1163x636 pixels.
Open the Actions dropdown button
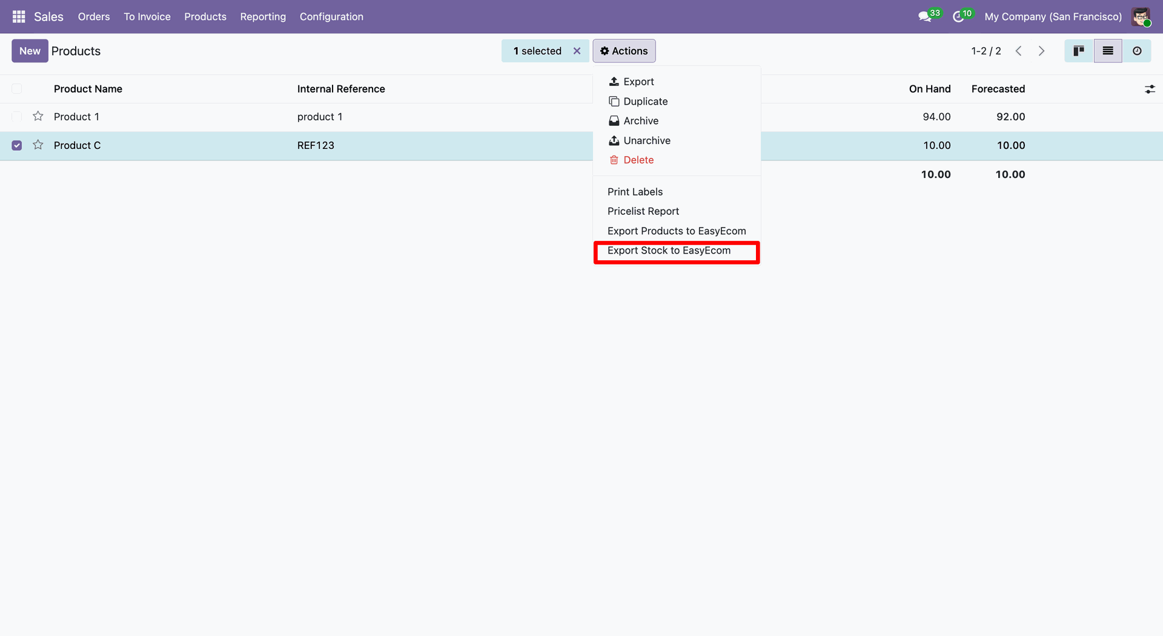pyautogui.click(x=624, y=51)
